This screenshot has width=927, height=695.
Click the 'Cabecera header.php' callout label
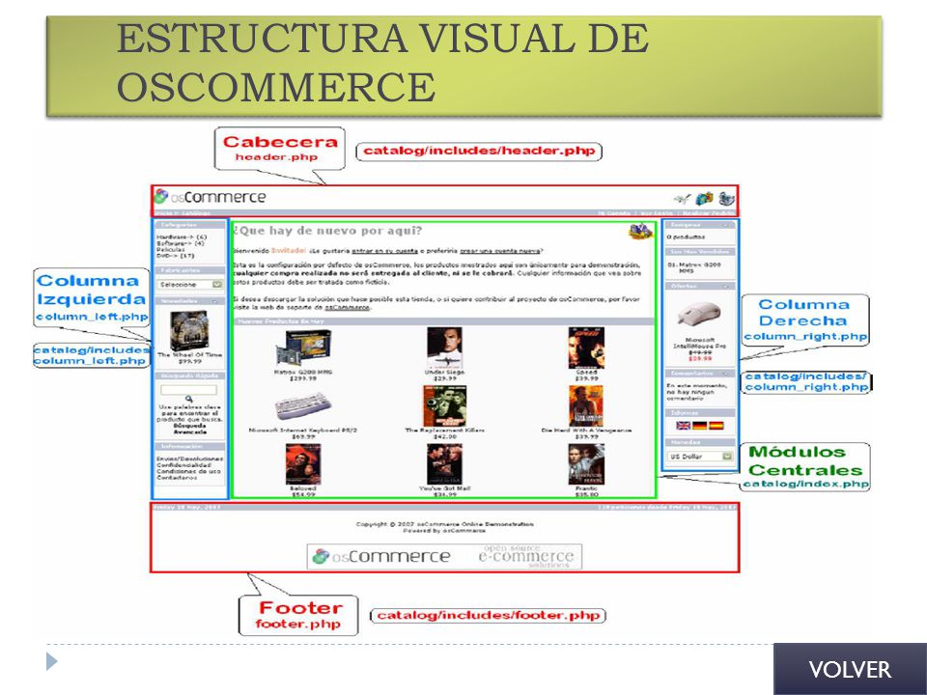[x=280, y=149]
